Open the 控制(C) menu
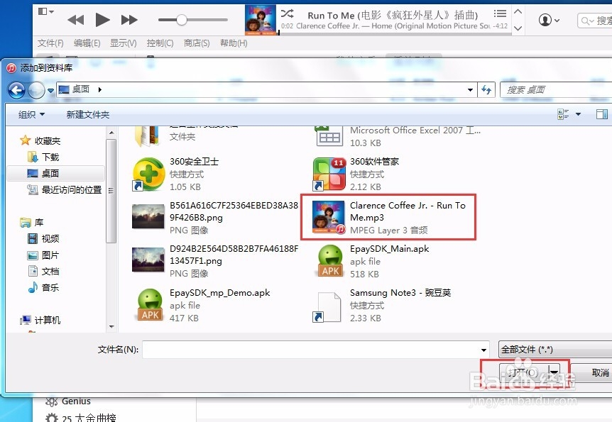Image resolution: width=612 pixels, height=422 pixels. point(160,43)
